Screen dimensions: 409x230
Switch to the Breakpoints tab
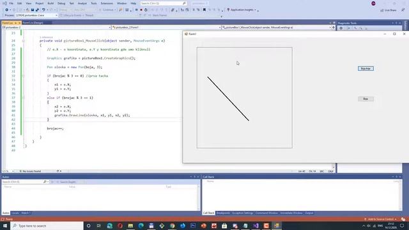coord(223,213)
